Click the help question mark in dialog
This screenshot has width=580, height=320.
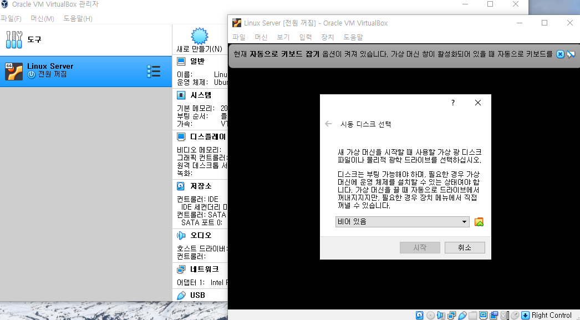(453, 103)
